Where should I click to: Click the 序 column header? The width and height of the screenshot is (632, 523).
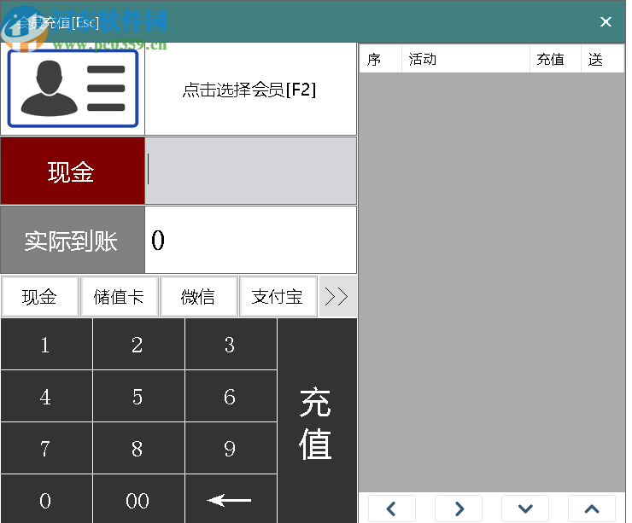pos(380,59)
